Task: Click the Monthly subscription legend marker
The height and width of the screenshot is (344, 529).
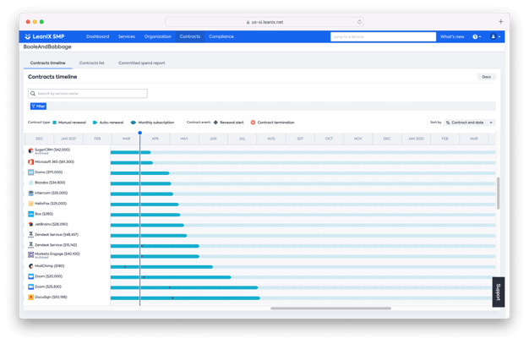Action: pos(134,123)
